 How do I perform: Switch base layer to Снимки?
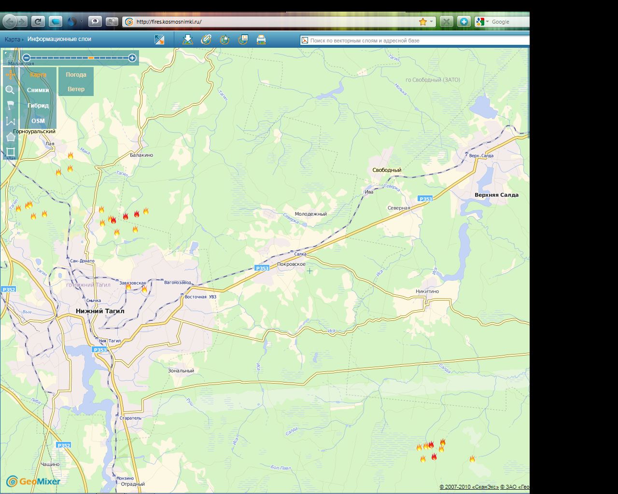coord(38,90)
